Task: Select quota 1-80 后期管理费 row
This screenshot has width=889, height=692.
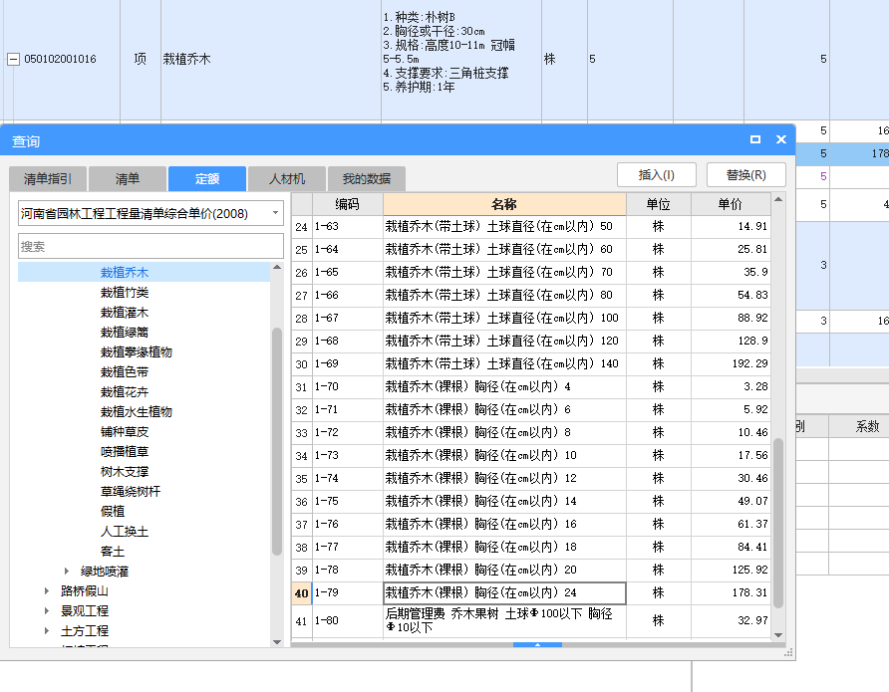Action: (531, 620)
